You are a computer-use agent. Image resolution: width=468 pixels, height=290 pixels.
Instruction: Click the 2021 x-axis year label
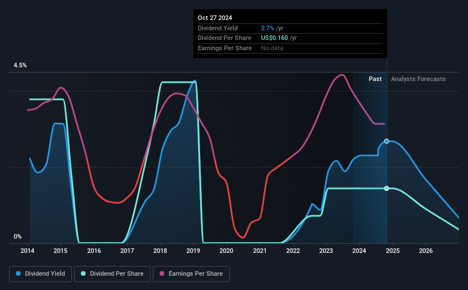(260, 251)
